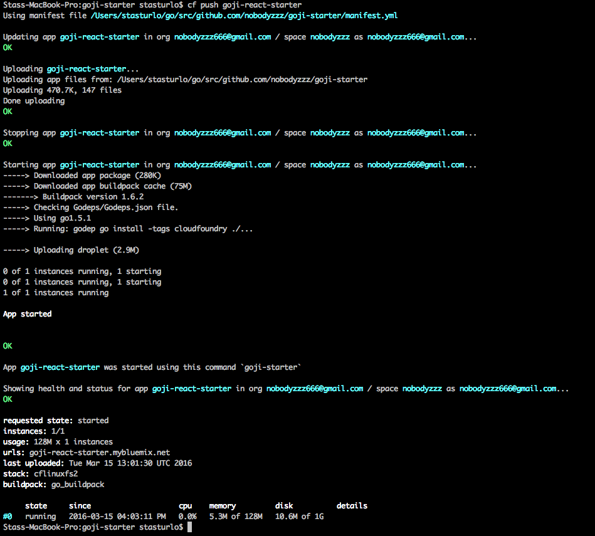This screenshot has height=536, width=595.
Task: Click 'Downloaded app buildpack cache (75M)' line
Action: [x=98, y=186]
